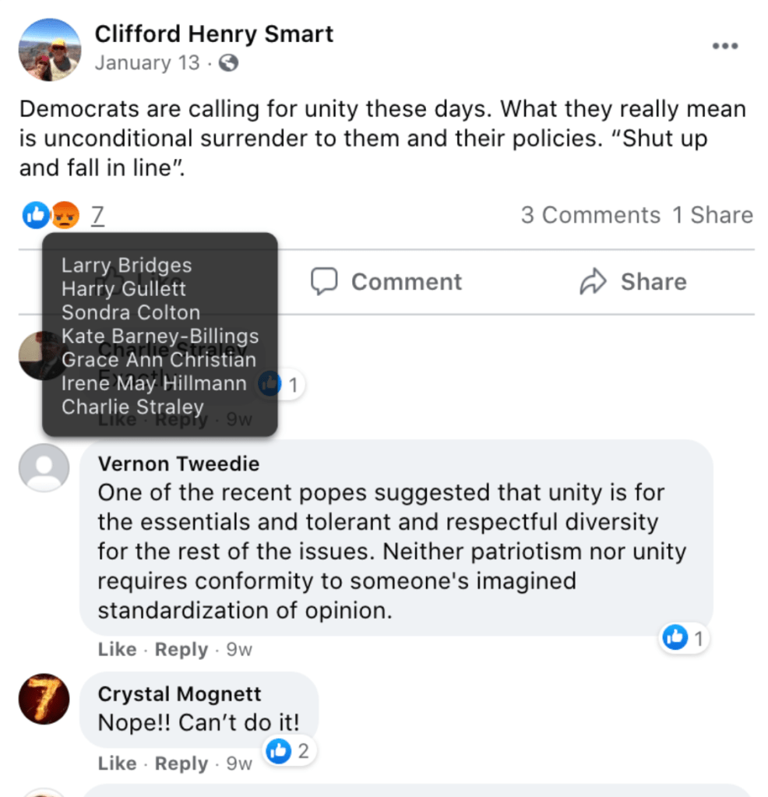This screenshot has width=768, height=797.
Task: View the 1 Share link
Action: [713, 215]
